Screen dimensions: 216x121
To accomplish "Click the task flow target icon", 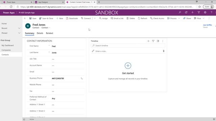I will (x=186, y=12).
